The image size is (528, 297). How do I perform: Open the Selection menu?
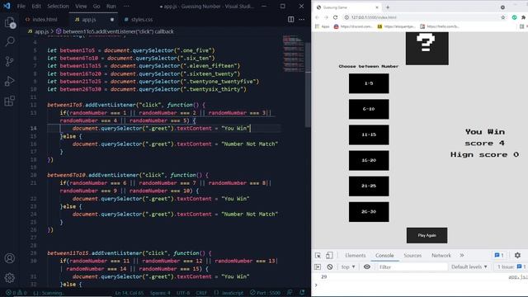[x=58, y=6]
